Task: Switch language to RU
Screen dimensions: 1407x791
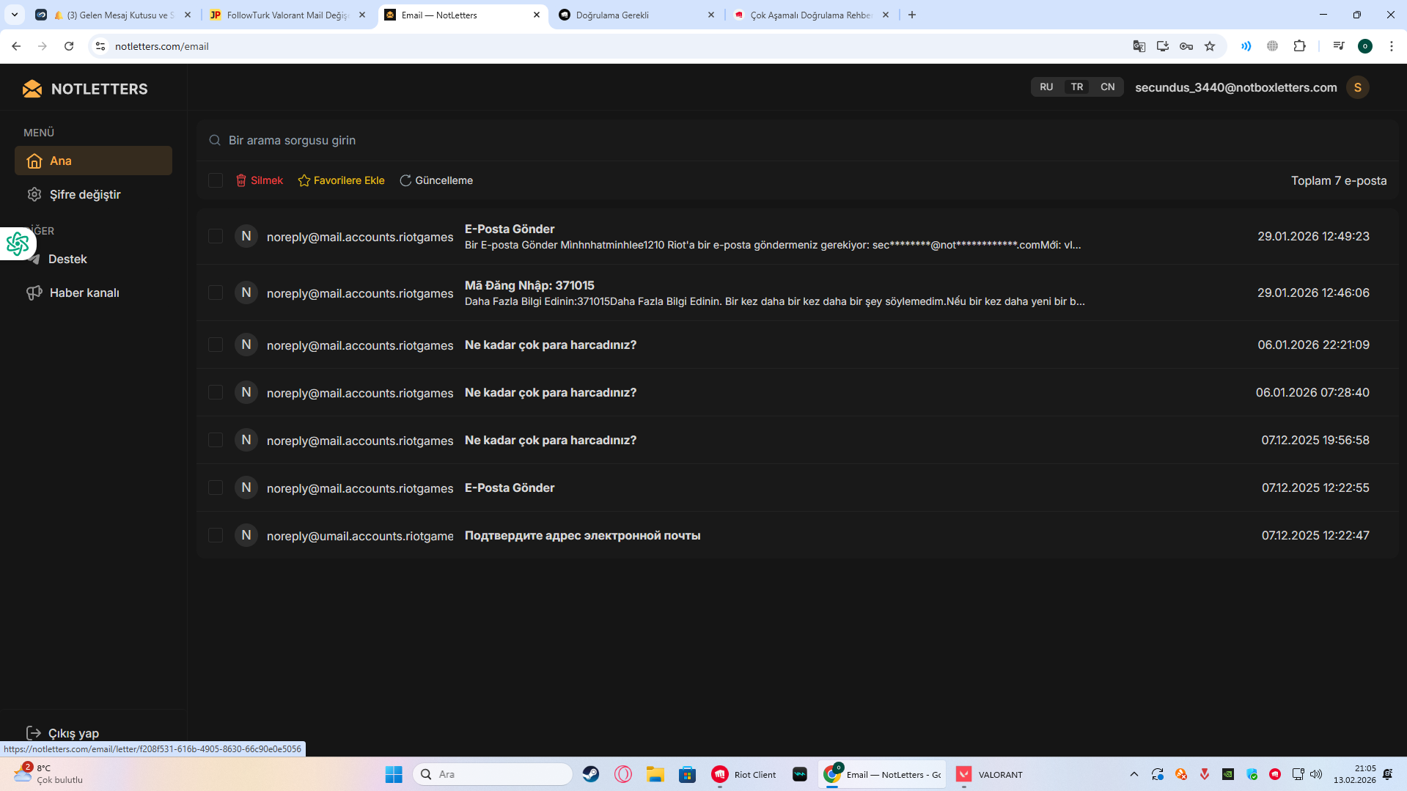Action: pos(1046,87)
